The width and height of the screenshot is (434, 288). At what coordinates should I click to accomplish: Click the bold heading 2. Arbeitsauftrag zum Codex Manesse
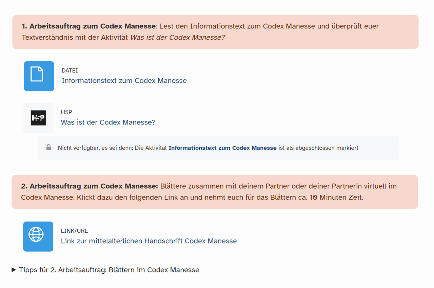[90, 186]
